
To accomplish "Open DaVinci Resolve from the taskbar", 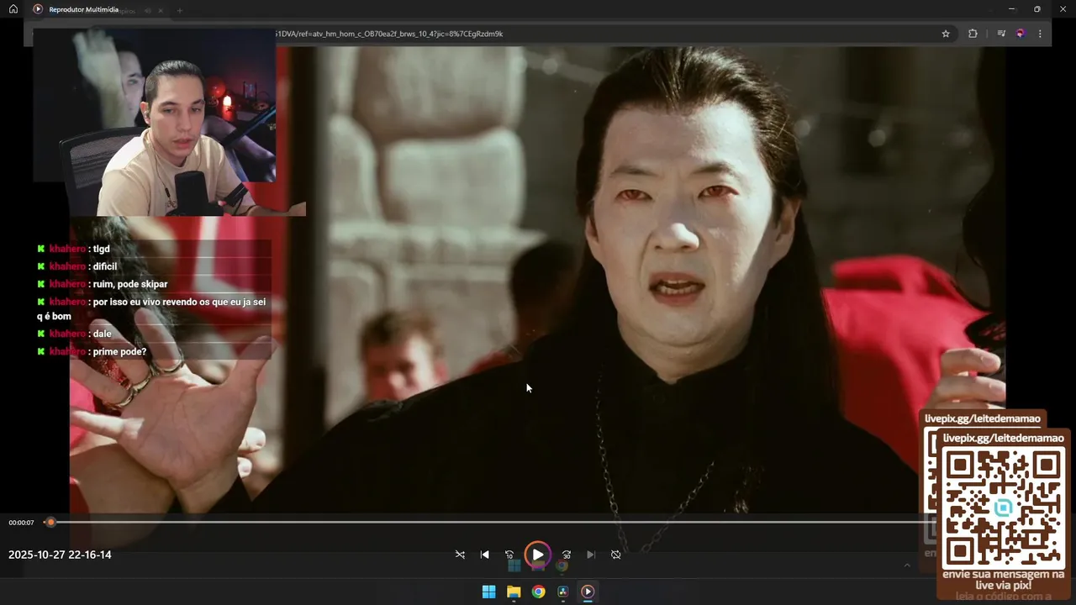I will pos(563,592).
